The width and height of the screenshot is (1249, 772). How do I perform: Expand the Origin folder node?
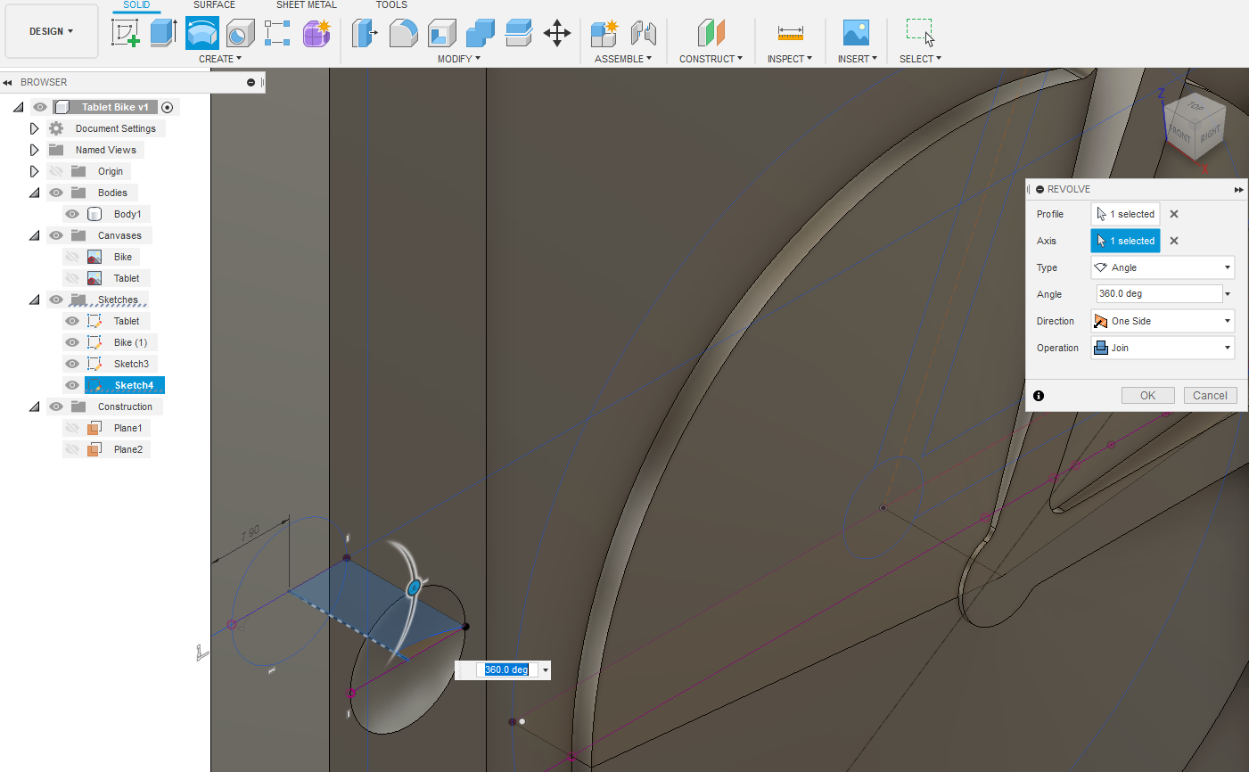pyautogui.click(x=35, y=171)
